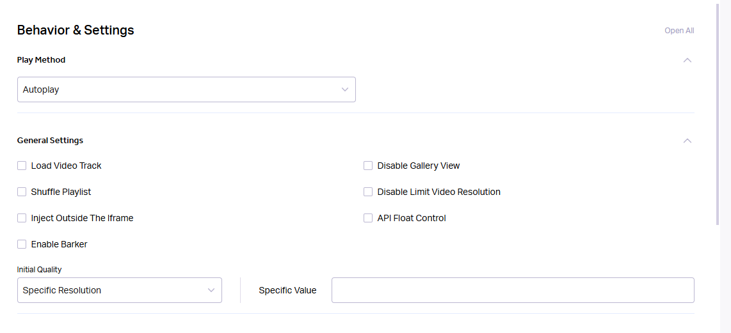731x333 pixels.
Task: Enable the Load Video Track checkbox
Action: click(22, 166)
